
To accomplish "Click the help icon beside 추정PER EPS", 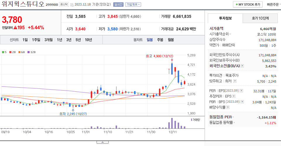I will pos(234,96).
